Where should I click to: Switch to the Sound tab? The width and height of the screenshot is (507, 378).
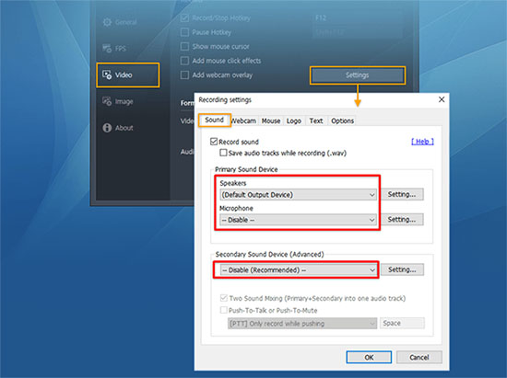[215, 120]
